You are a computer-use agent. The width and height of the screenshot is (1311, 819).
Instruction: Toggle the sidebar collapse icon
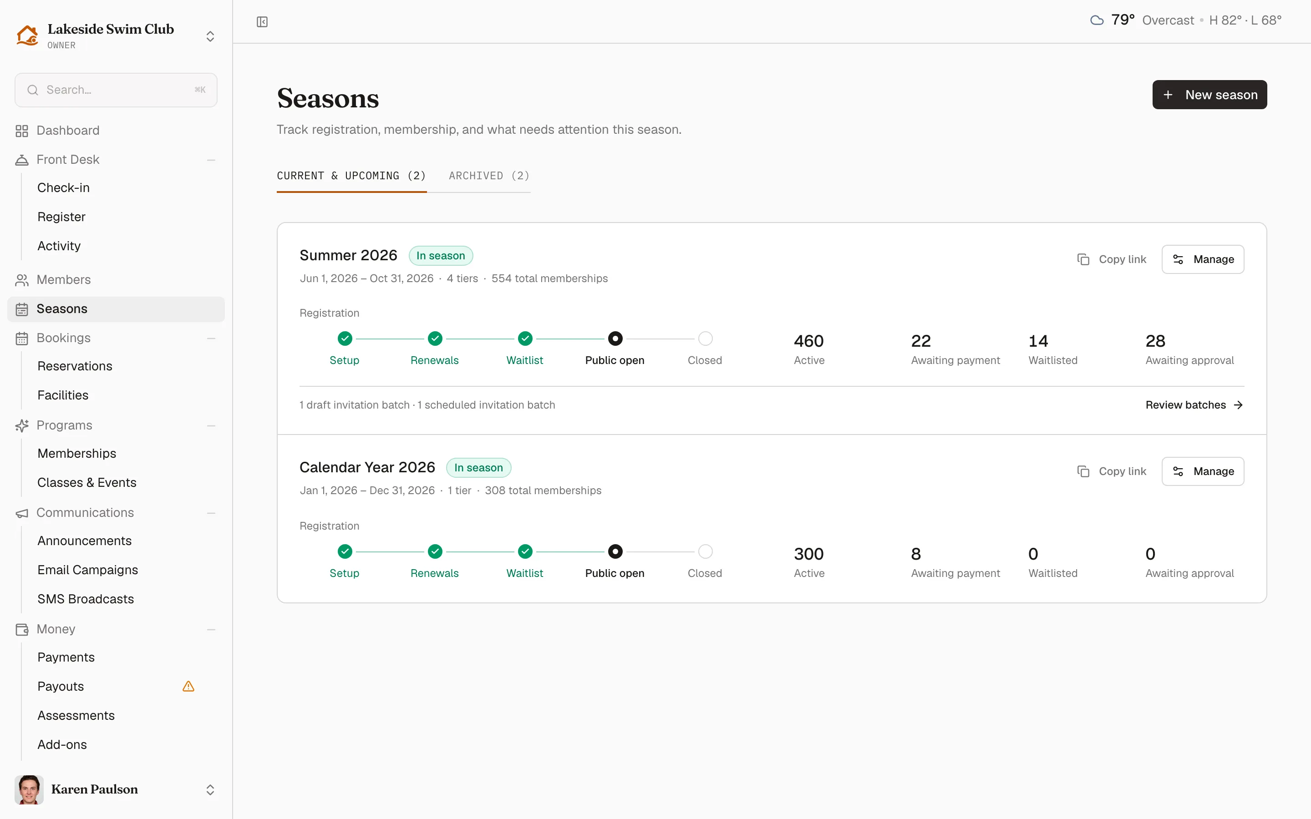coord(262,22)
